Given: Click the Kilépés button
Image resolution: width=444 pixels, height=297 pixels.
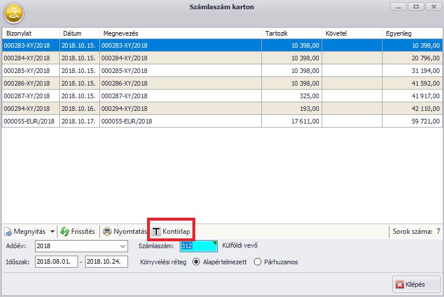Looking at the screenshot, I should [x=416, y=284].
